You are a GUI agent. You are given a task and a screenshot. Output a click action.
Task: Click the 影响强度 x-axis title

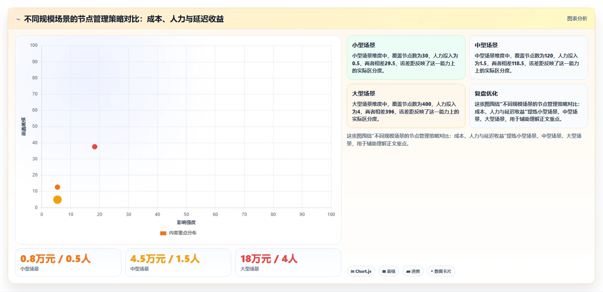pos(186,223)
